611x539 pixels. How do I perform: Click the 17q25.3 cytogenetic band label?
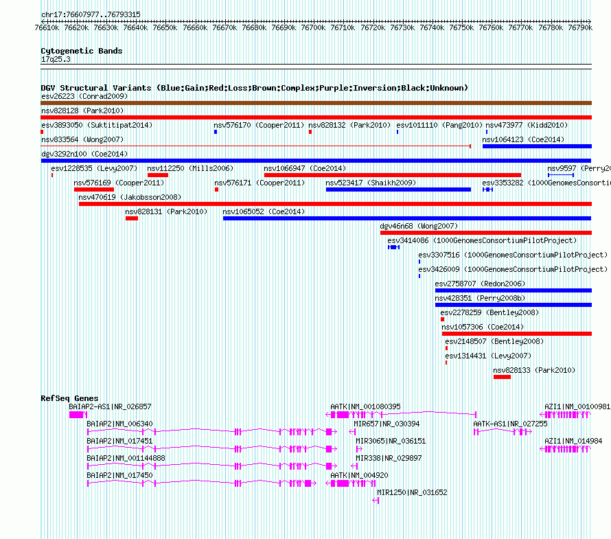[x=56, y=59]
